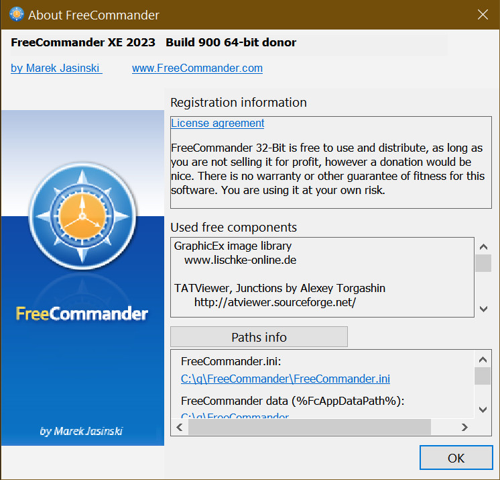
Task: Close the About FreeCommander dialog
Action: point(481,14)
